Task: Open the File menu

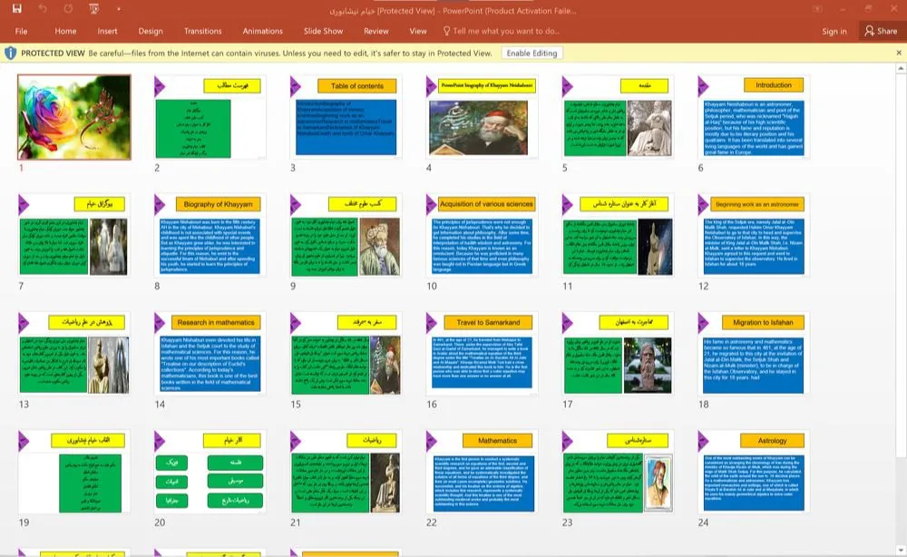Action: click(x=22, y=31)
